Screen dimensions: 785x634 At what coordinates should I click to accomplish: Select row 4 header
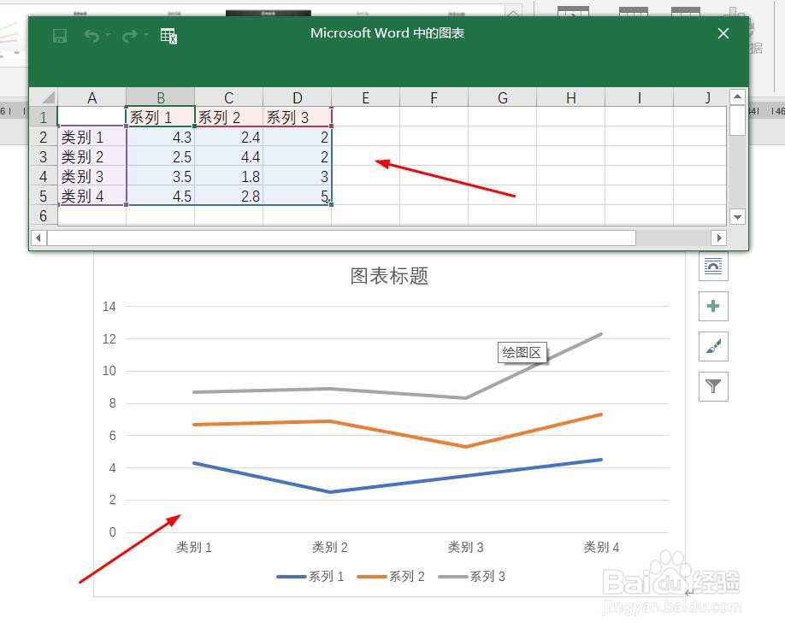(x=44, y=176)
